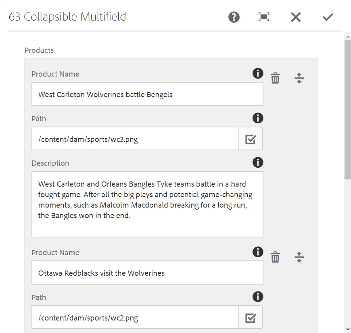Click the West Carleton Wolverines name field
The image size is (351, 333).
coord(147,94)
